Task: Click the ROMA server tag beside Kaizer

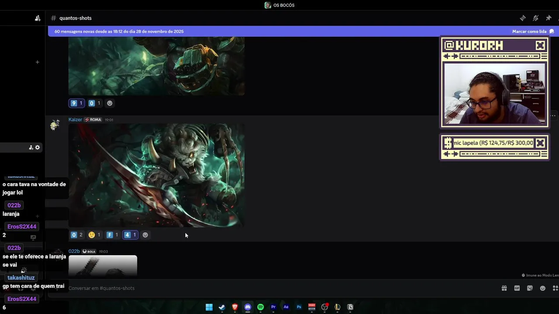Action: (x=93, y=119)
